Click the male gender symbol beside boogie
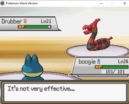Image resolution: width=129 pixels, height=104 pixels. 99,61
